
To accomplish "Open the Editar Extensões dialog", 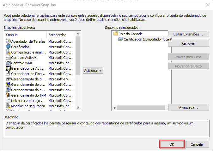I will coord(188,34).
